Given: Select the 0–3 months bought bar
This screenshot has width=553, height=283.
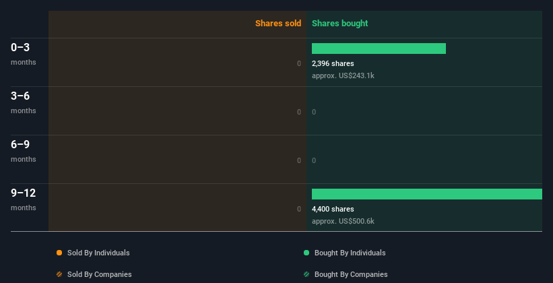Looking at the screenshot, I should (379, 49).
